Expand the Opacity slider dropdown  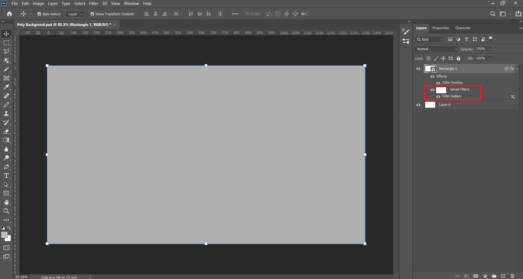click(x=489, y=49)
